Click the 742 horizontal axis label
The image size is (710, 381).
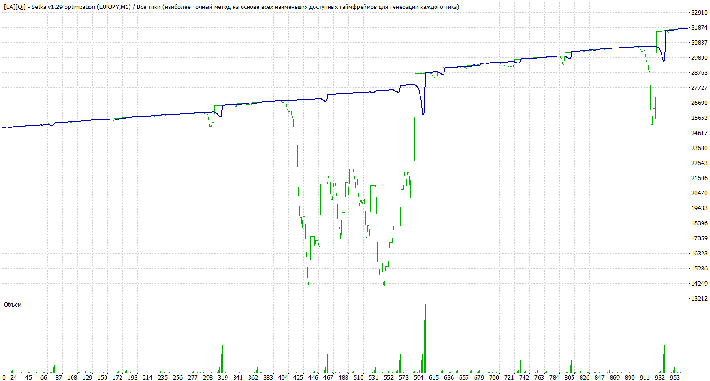tap(524, 377)
